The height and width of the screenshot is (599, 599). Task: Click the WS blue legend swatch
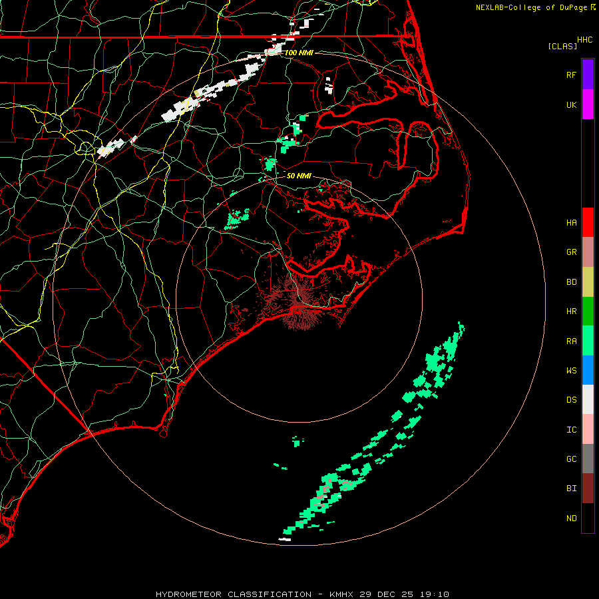[x=588, y=370]
